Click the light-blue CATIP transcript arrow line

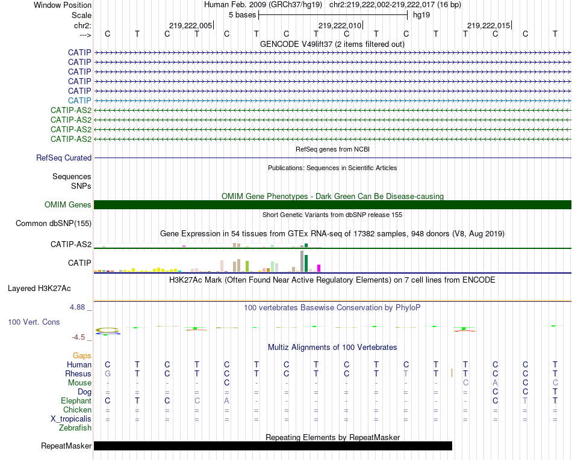(x=333, y=100)
